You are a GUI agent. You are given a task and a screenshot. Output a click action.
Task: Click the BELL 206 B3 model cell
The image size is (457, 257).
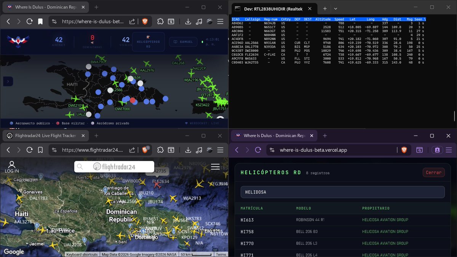tap(307, 231)
